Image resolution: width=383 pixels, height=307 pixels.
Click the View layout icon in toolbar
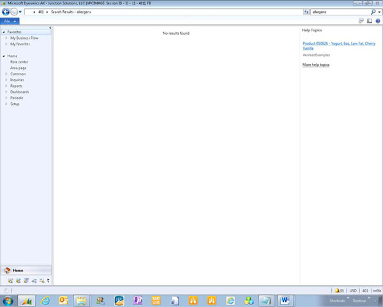(x=370, y=21)
